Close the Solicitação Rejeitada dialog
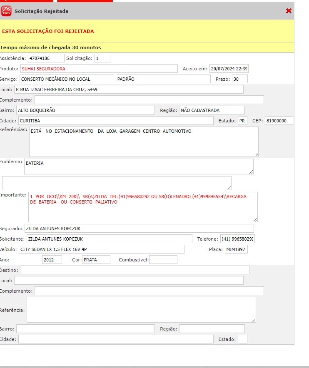Viewport: 309px width, 368px height. click(289, 11)
